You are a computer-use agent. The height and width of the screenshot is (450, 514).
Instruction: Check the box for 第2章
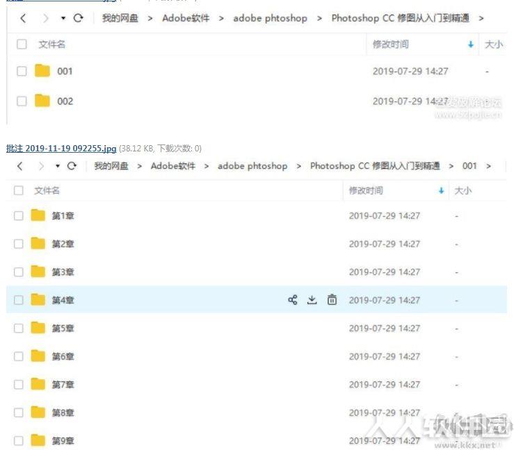click(x=19, y=244)
